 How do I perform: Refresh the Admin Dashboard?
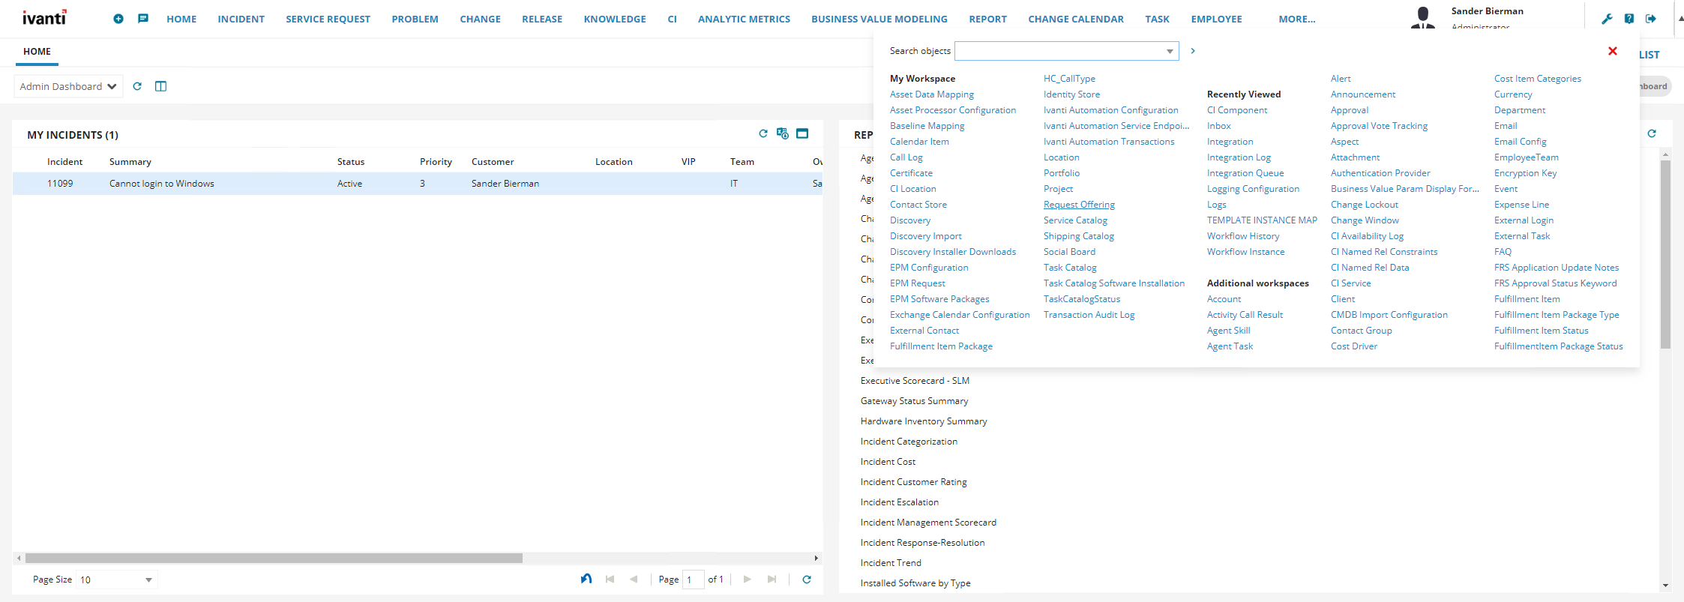137,86
